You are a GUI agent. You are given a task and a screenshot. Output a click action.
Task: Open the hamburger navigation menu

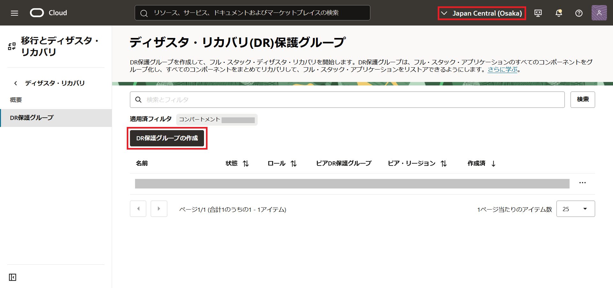(x=14, y=13)
